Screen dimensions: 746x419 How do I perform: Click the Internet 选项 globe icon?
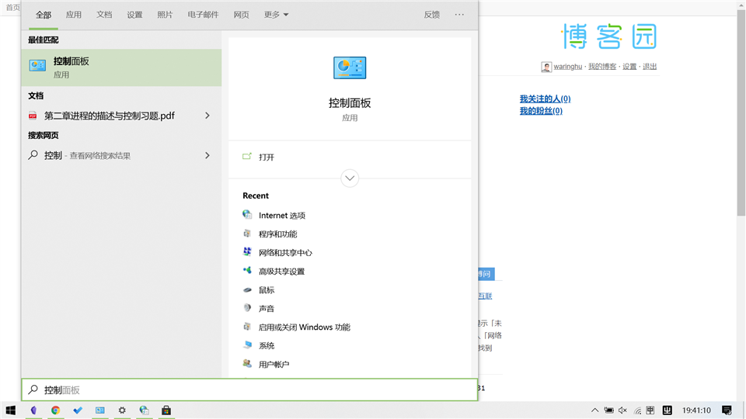click(247, 215)
